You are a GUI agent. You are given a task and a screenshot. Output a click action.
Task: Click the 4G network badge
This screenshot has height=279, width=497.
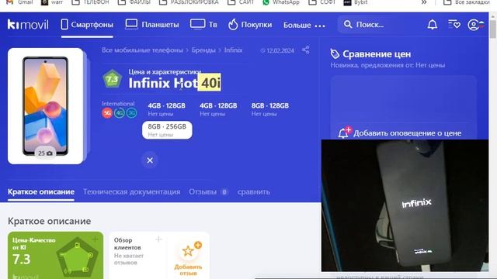coord(120,113)
